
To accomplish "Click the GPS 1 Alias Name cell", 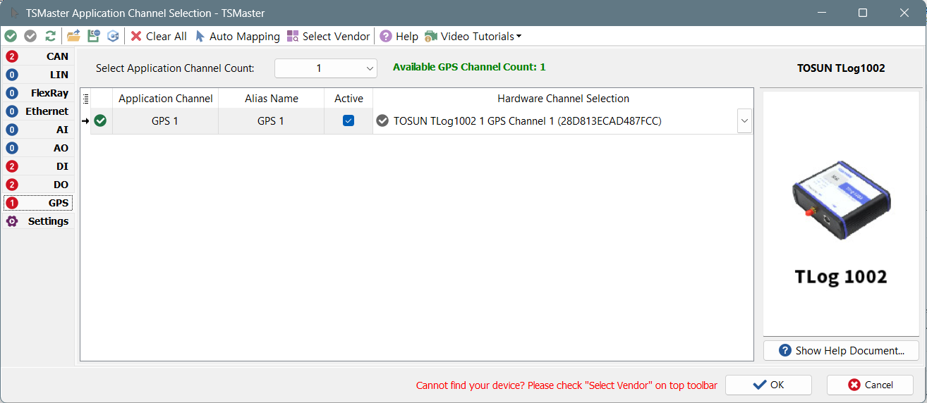I will click(271, 121).
